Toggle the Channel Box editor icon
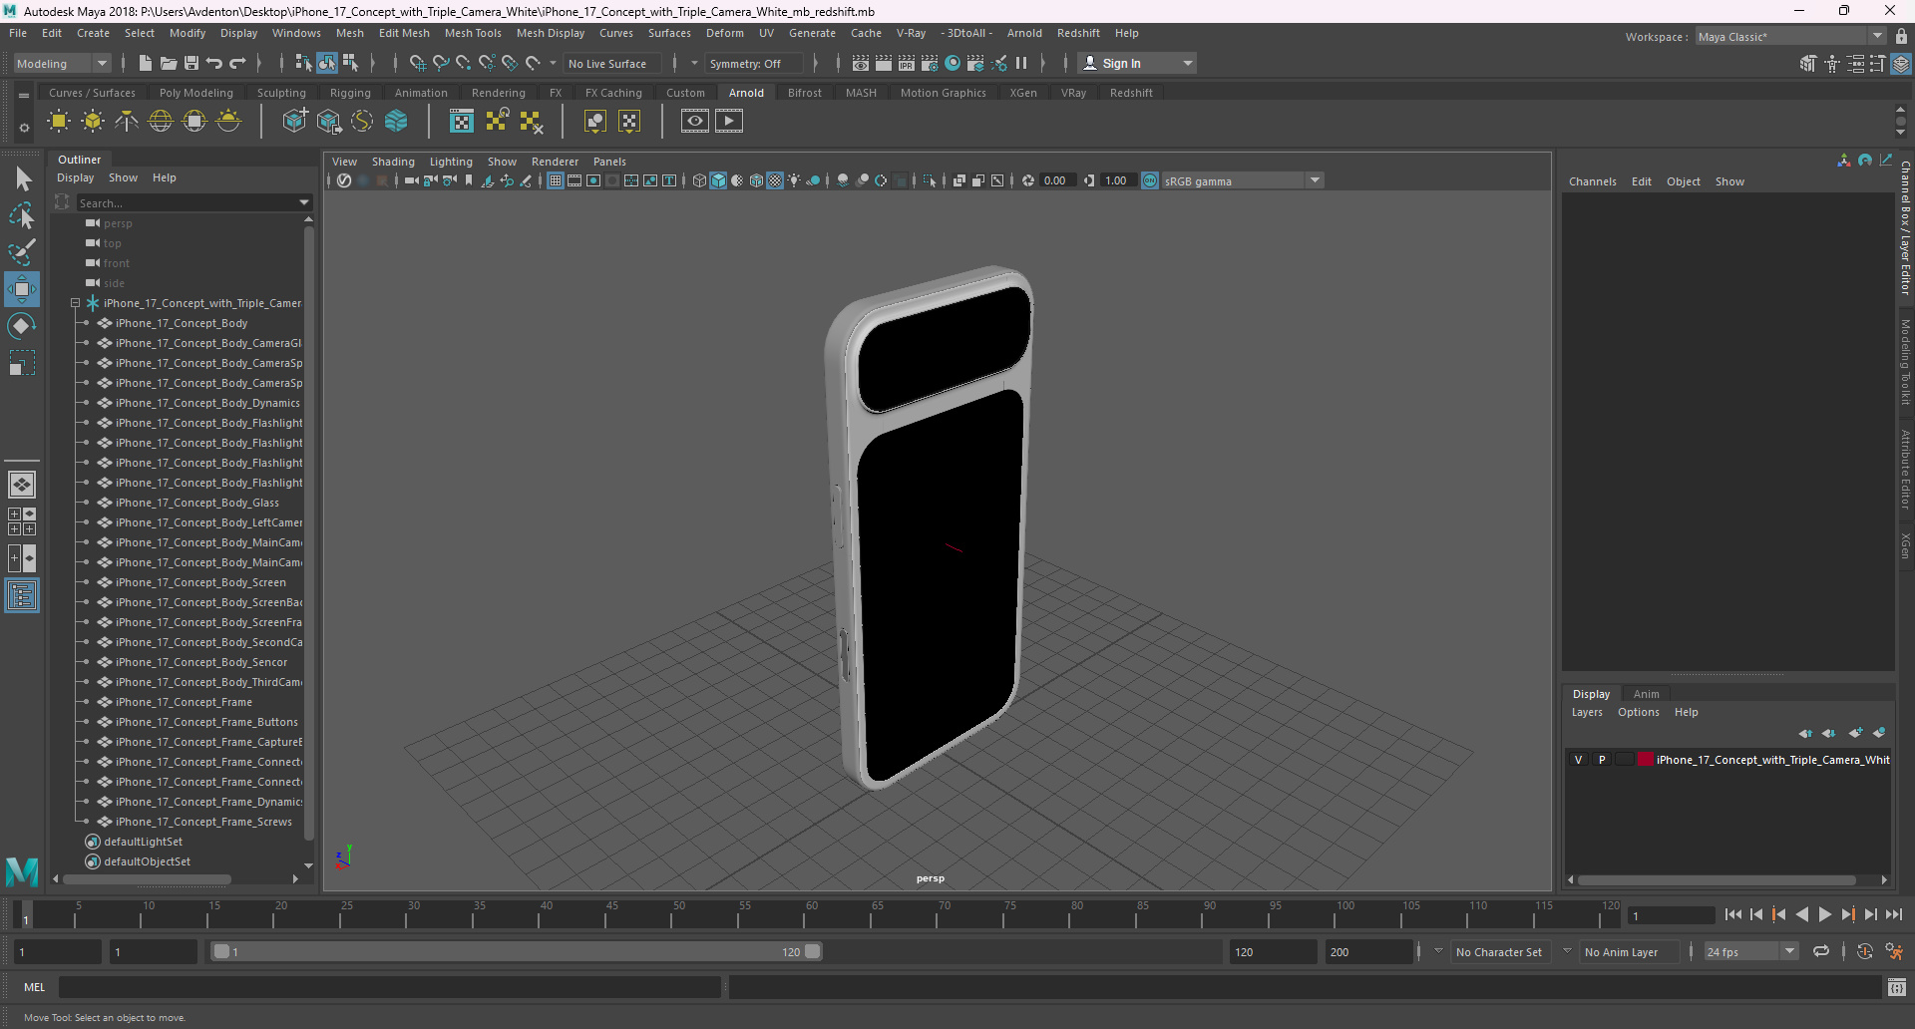This screenshot has height=1029, width=1915. [1902, 63]
